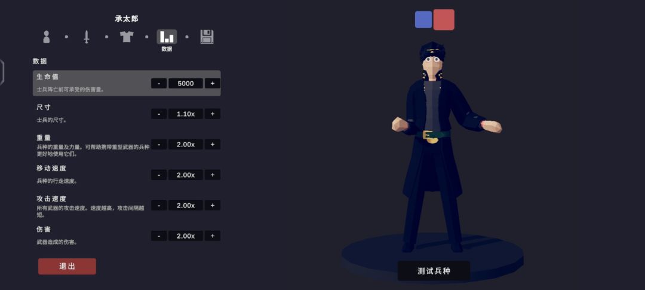This screenshot has width=645, height=290.
Task: Select the blue team color swatch
Action: coord(423,19)
